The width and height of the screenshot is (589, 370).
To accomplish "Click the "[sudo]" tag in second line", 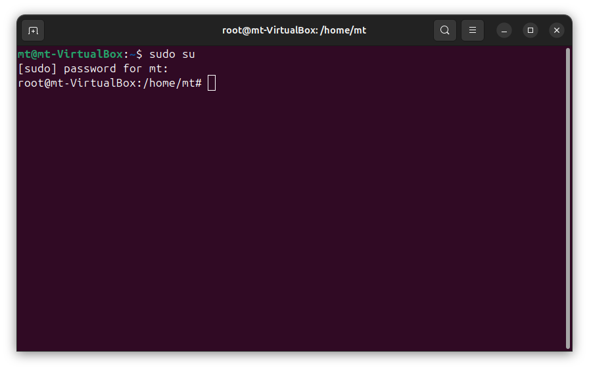I will (37, 68).
